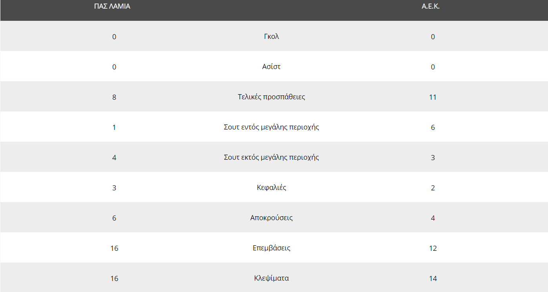Click A.E.K. Κλεψίματα value 14

[x=433, y=279]
